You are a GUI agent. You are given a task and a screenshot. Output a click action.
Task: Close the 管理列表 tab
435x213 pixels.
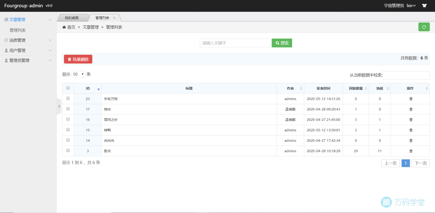[114, 18]
